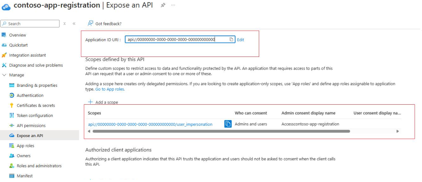
Task: Open the user_impersonation scope link
Action: 150,124
